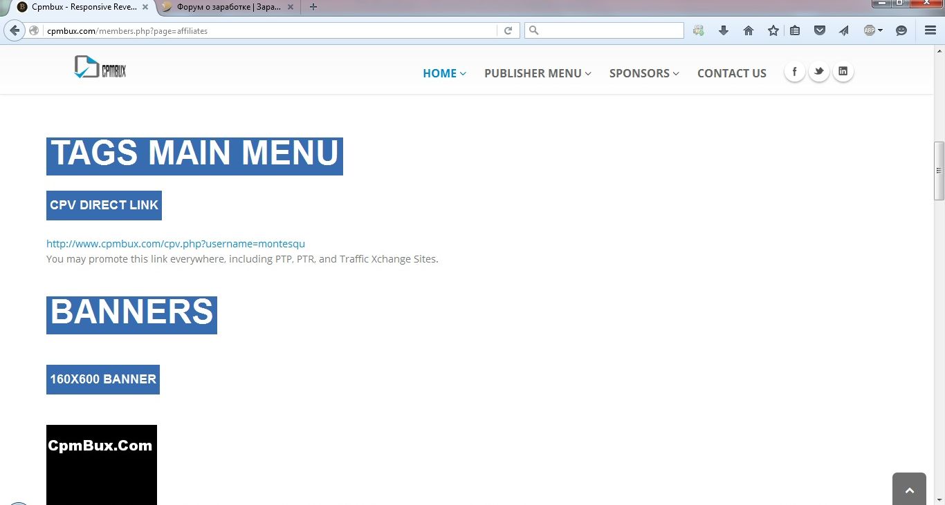Expand the SPONSORS dropdown
Screen dimensions: 945x505
[x=644, y=73]
